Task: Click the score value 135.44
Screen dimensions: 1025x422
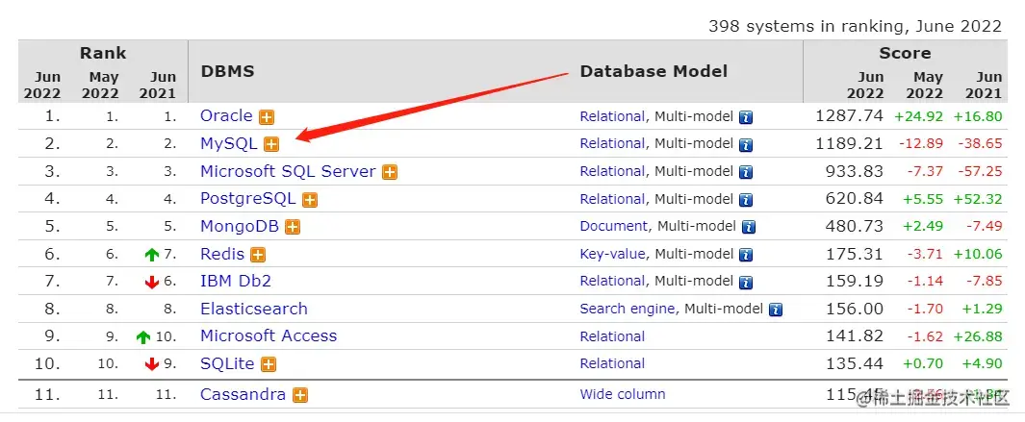Action: (855, 363)
